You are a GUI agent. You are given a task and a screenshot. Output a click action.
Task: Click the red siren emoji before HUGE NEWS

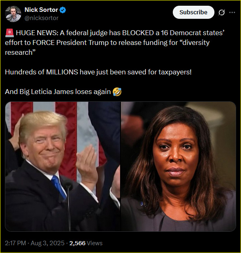tap(9, 33)
